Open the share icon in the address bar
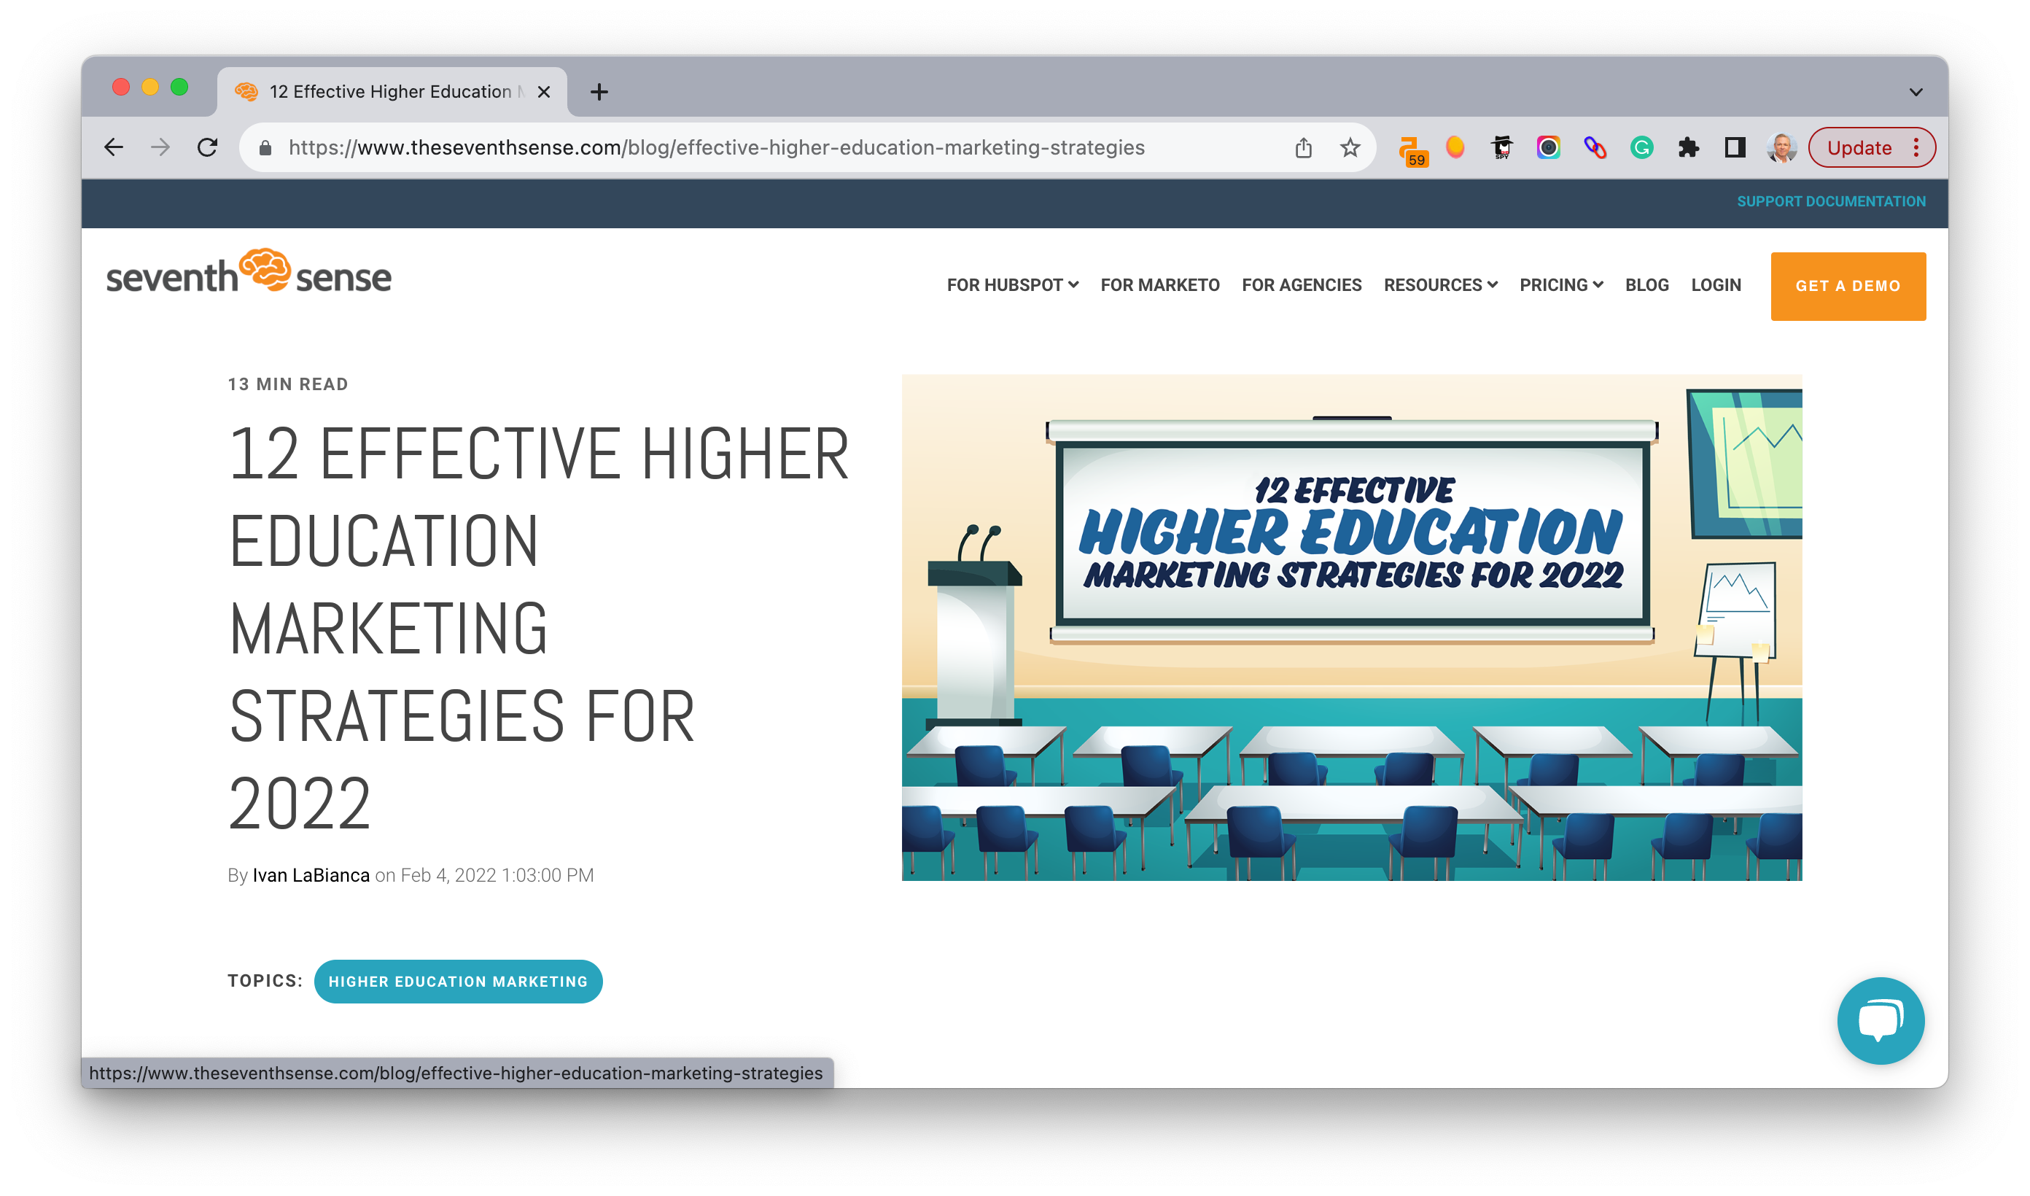This screenshot has width=2030, height=1196. point(1304,147)
